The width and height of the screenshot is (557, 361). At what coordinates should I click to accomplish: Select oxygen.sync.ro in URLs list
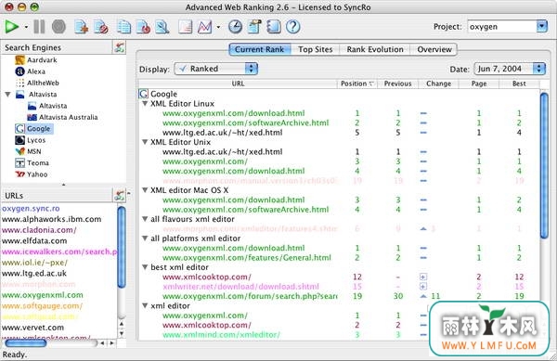(x=31, y=209)
